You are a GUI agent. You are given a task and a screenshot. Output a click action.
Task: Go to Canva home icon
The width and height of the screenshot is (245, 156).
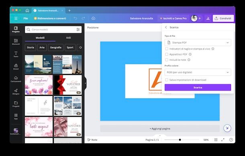pos(27,10)
